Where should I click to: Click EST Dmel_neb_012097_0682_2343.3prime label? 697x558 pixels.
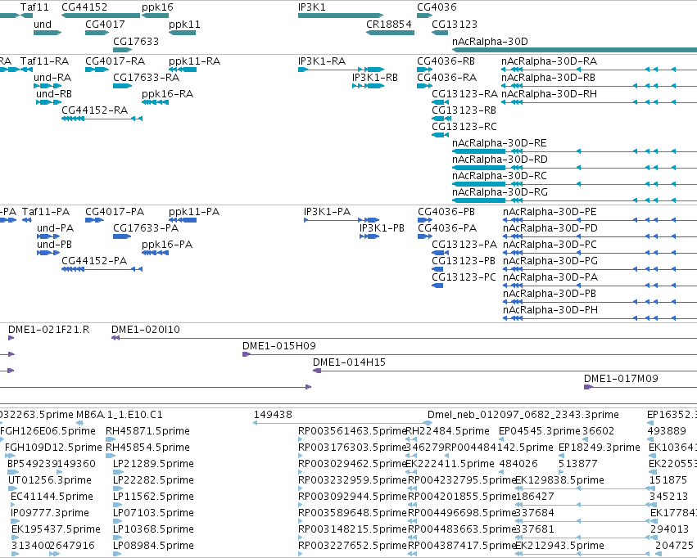pos(523,415)
